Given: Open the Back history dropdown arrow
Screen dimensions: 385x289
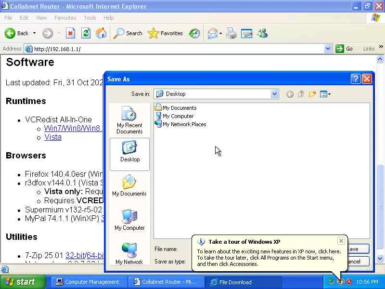Looking at the screenshot, I should click(x=34, y=33).
